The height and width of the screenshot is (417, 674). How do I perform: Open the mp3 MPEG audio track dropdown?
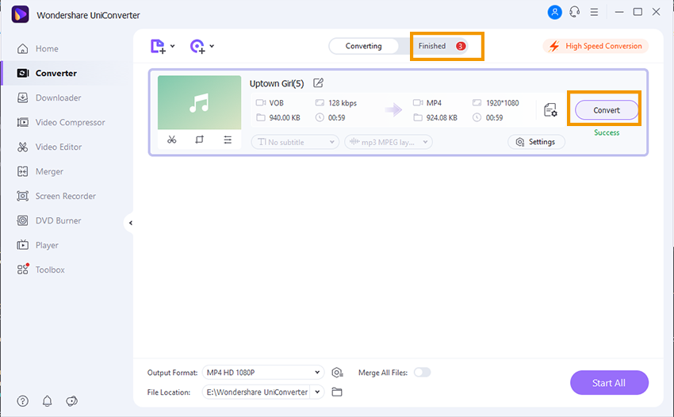point(389,142)
